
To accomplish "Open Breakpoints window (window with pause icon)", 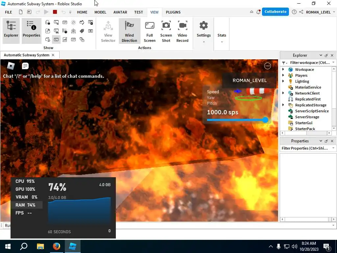I will click(x=91, y=22).
